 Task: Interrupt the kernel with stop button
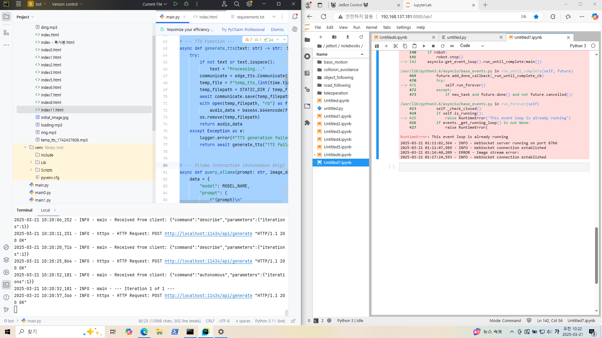433,46
